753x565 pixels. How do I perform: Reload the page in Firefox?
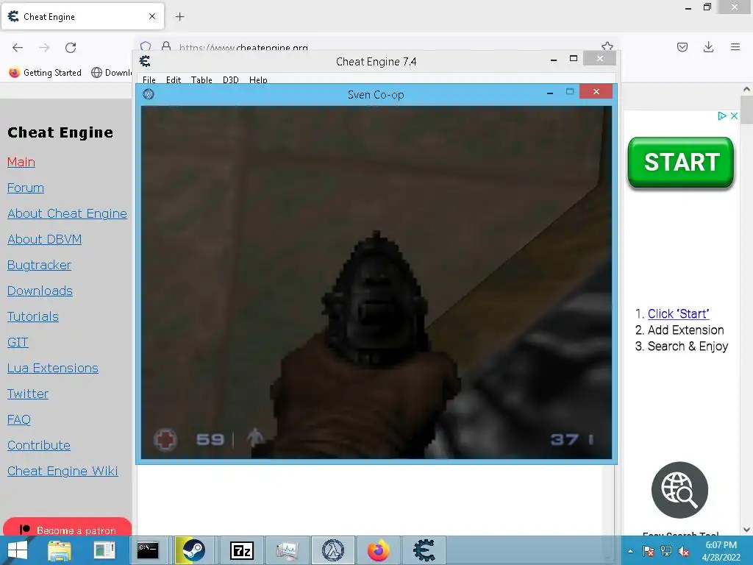click(71, 47)
